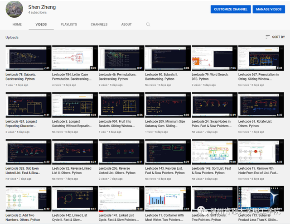Open the Leetcode 78 Subsets video thumbnail
Image resolution: width=290 pixels, height=224 pixels.
pos(29,58)
